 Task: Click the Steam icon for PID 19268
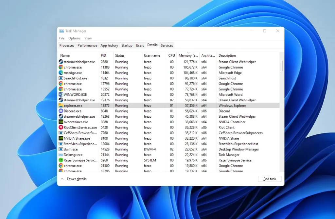61,116
